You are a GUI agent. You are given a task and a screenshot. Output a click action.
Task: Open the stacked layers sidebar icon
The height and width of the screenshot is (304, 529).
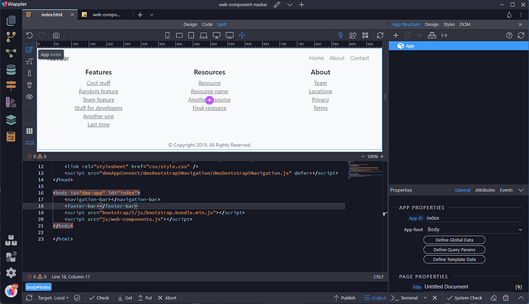11,119
